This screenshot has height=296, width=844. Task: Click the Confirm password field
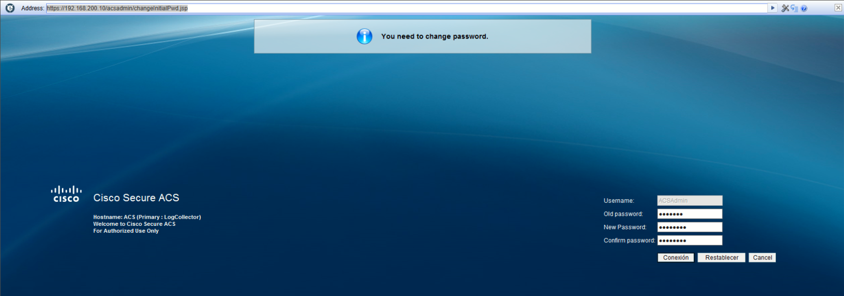[690, 240]
